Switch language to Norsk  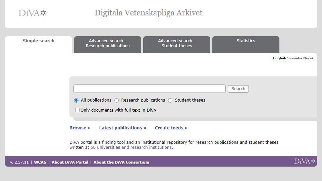[309, 58]
